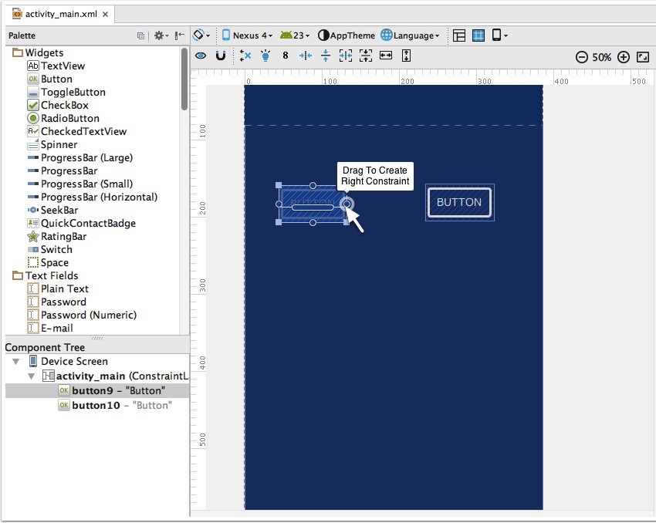This screenshot has height=523, width=656.
Task: Clear all constraints icon
Action: [245, 56]
